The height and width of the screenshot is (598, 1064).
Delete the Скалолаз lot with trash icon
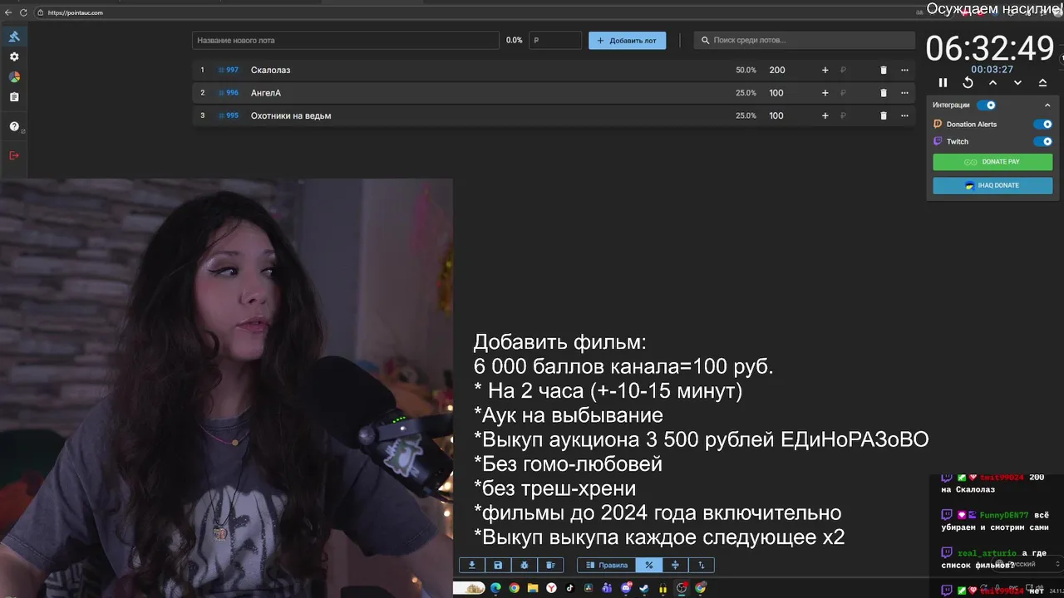coord(884,70)
